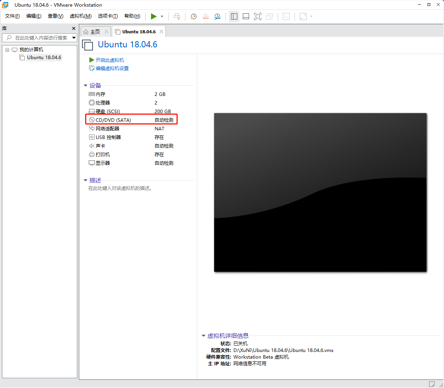Click the network adapter icon
Screen dimensions: 444x388
(92, 128)
